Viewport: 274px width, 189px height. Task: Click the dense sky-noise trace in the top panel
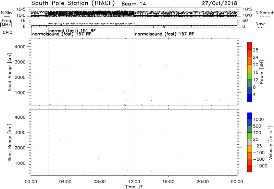coord(91,13)
